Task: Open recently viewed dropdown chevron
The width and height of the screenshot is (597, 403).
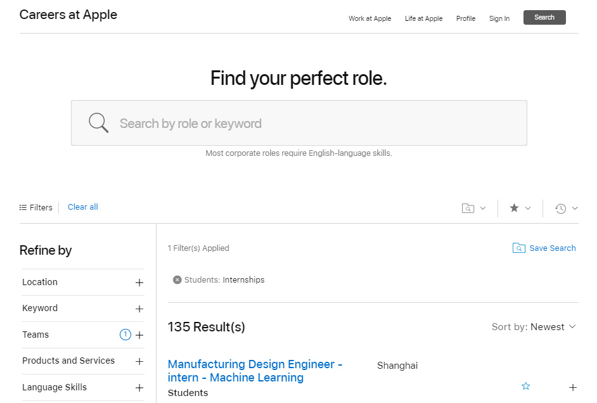Action: pos(575,208)
